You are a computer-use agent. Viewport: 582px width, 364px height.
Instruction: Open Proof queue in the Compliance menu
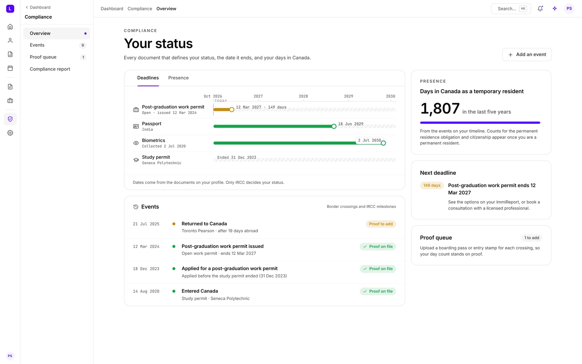57,57
